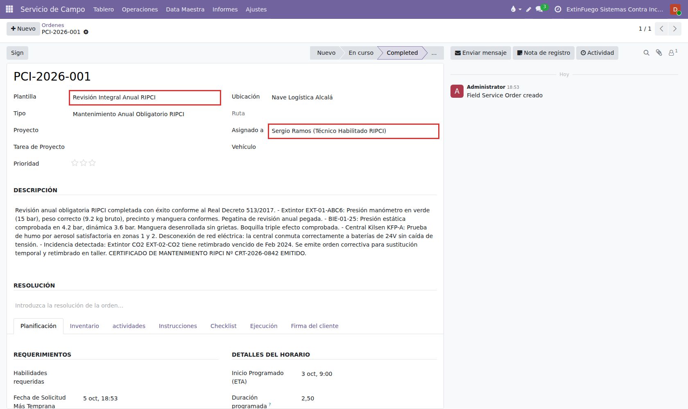Click the Nuevo button to create order
Screen dimensions: 688x409
pos(23,29)
